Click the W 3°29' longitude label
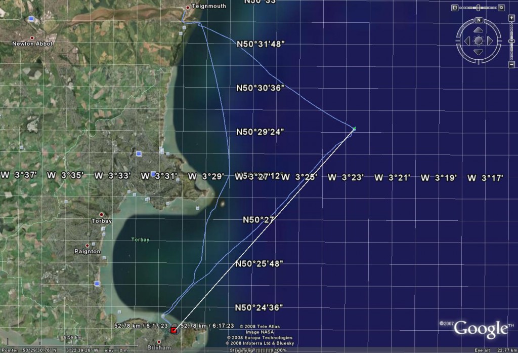The width and height of the screenshot is (518, 353). [x=206, y=176]
